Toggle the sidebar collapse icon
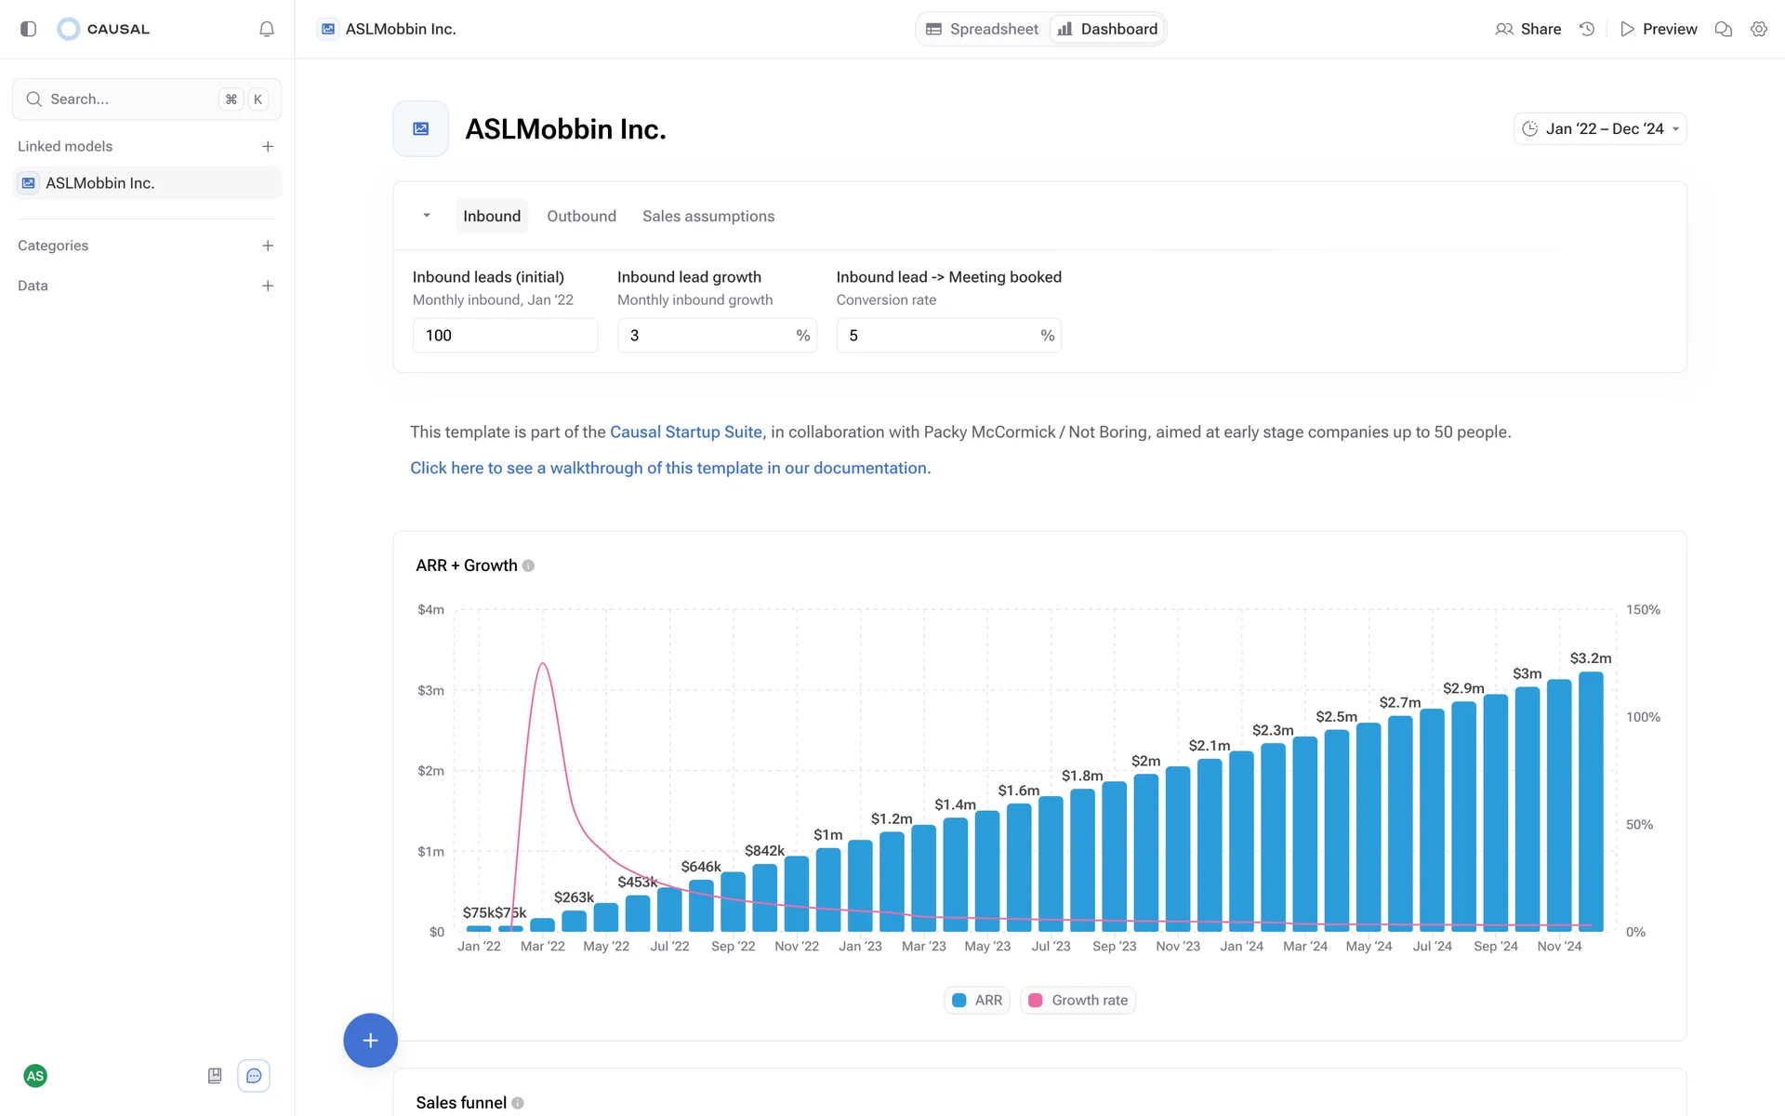The height and width of the screenshot is (1116, 1785). 28,29
